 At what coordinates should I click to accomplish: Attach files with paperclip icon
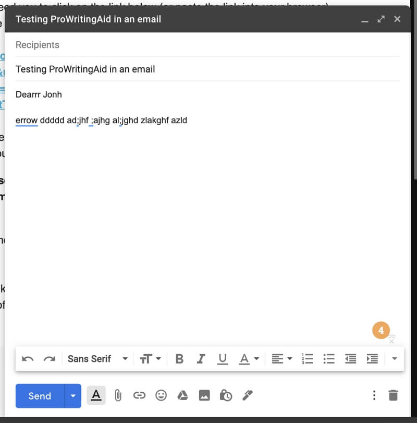tap(118, 395)
